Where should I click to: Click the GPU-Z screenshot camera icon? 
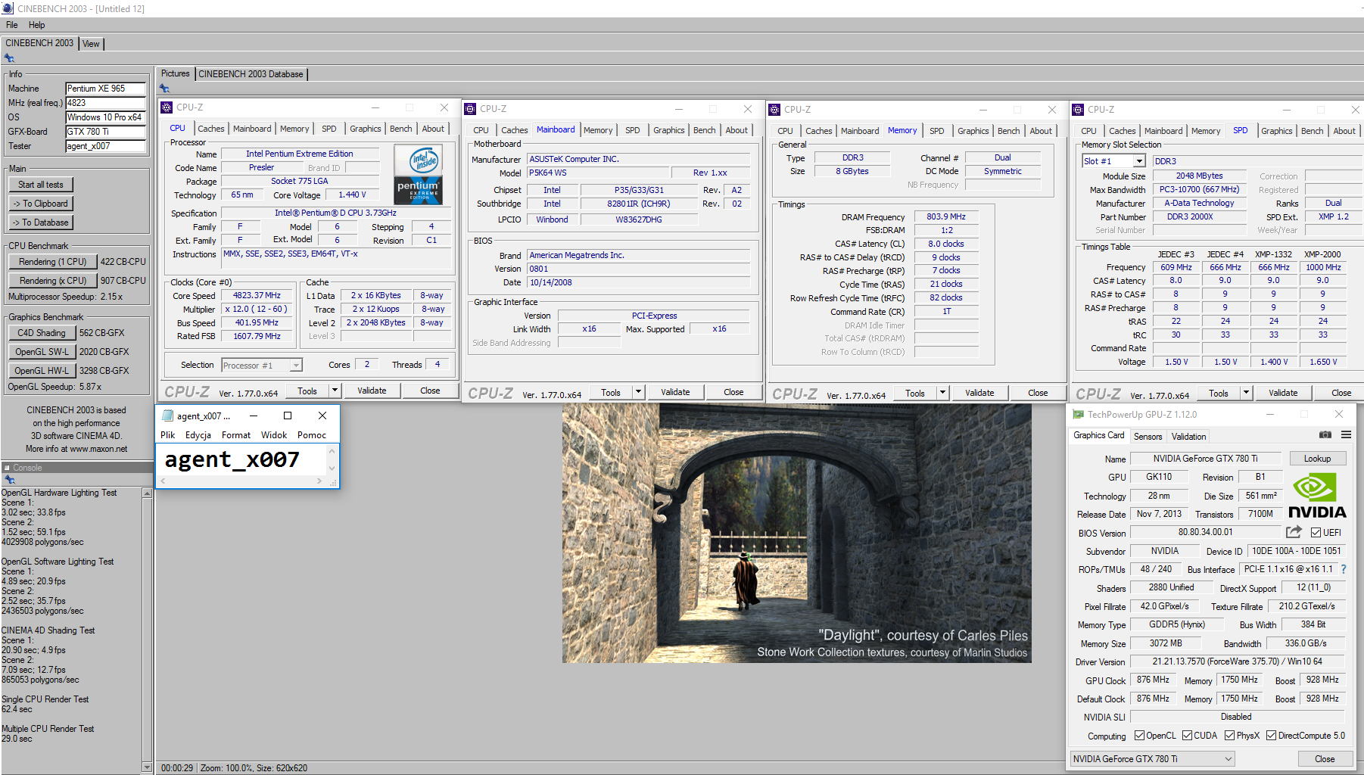tap(1325, 435)
